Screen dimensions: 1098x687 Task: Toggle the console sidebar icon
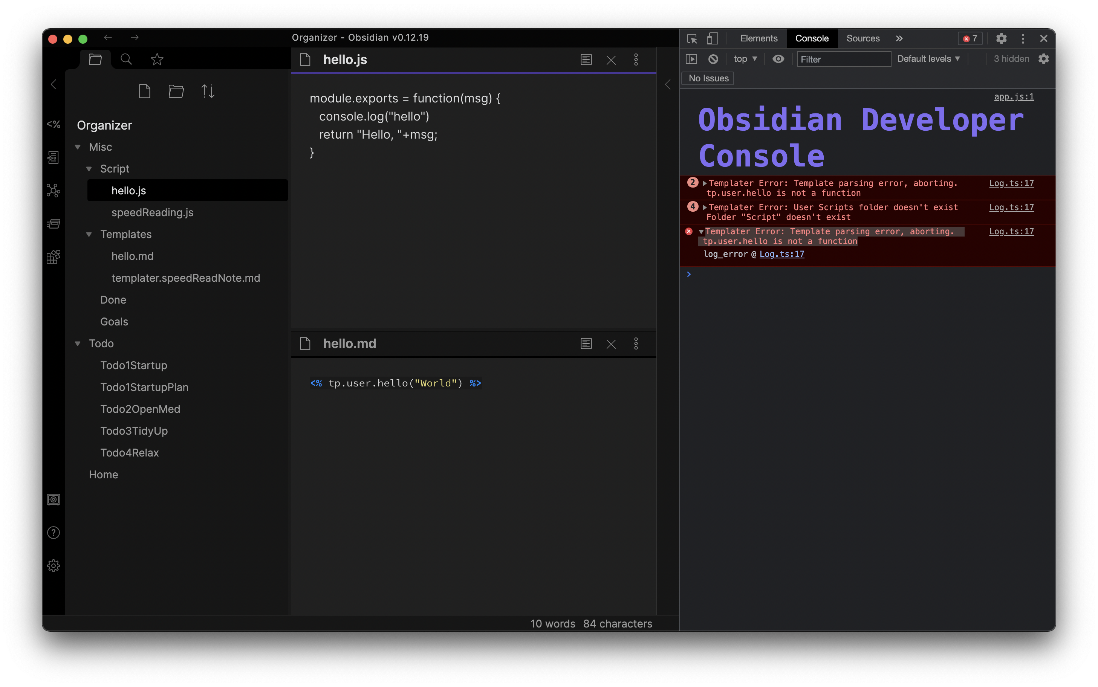pyautogui.click(x=691, y=59)
